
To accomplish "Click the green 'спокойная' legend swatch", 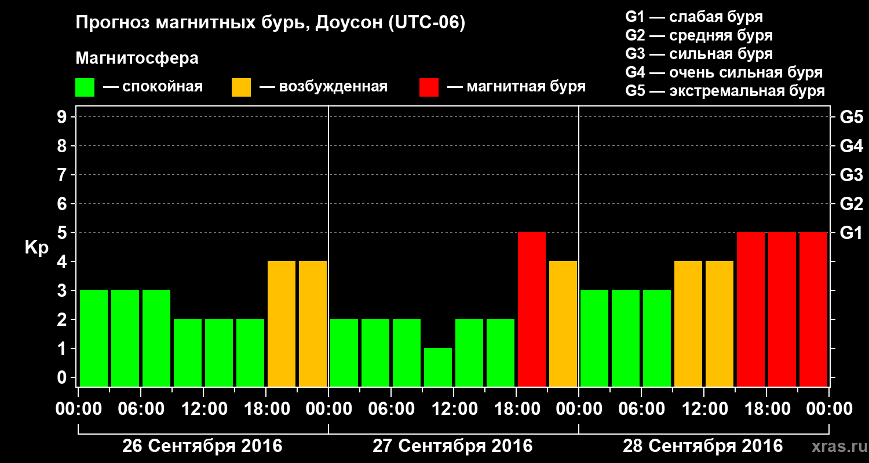I will click(85, 87).
